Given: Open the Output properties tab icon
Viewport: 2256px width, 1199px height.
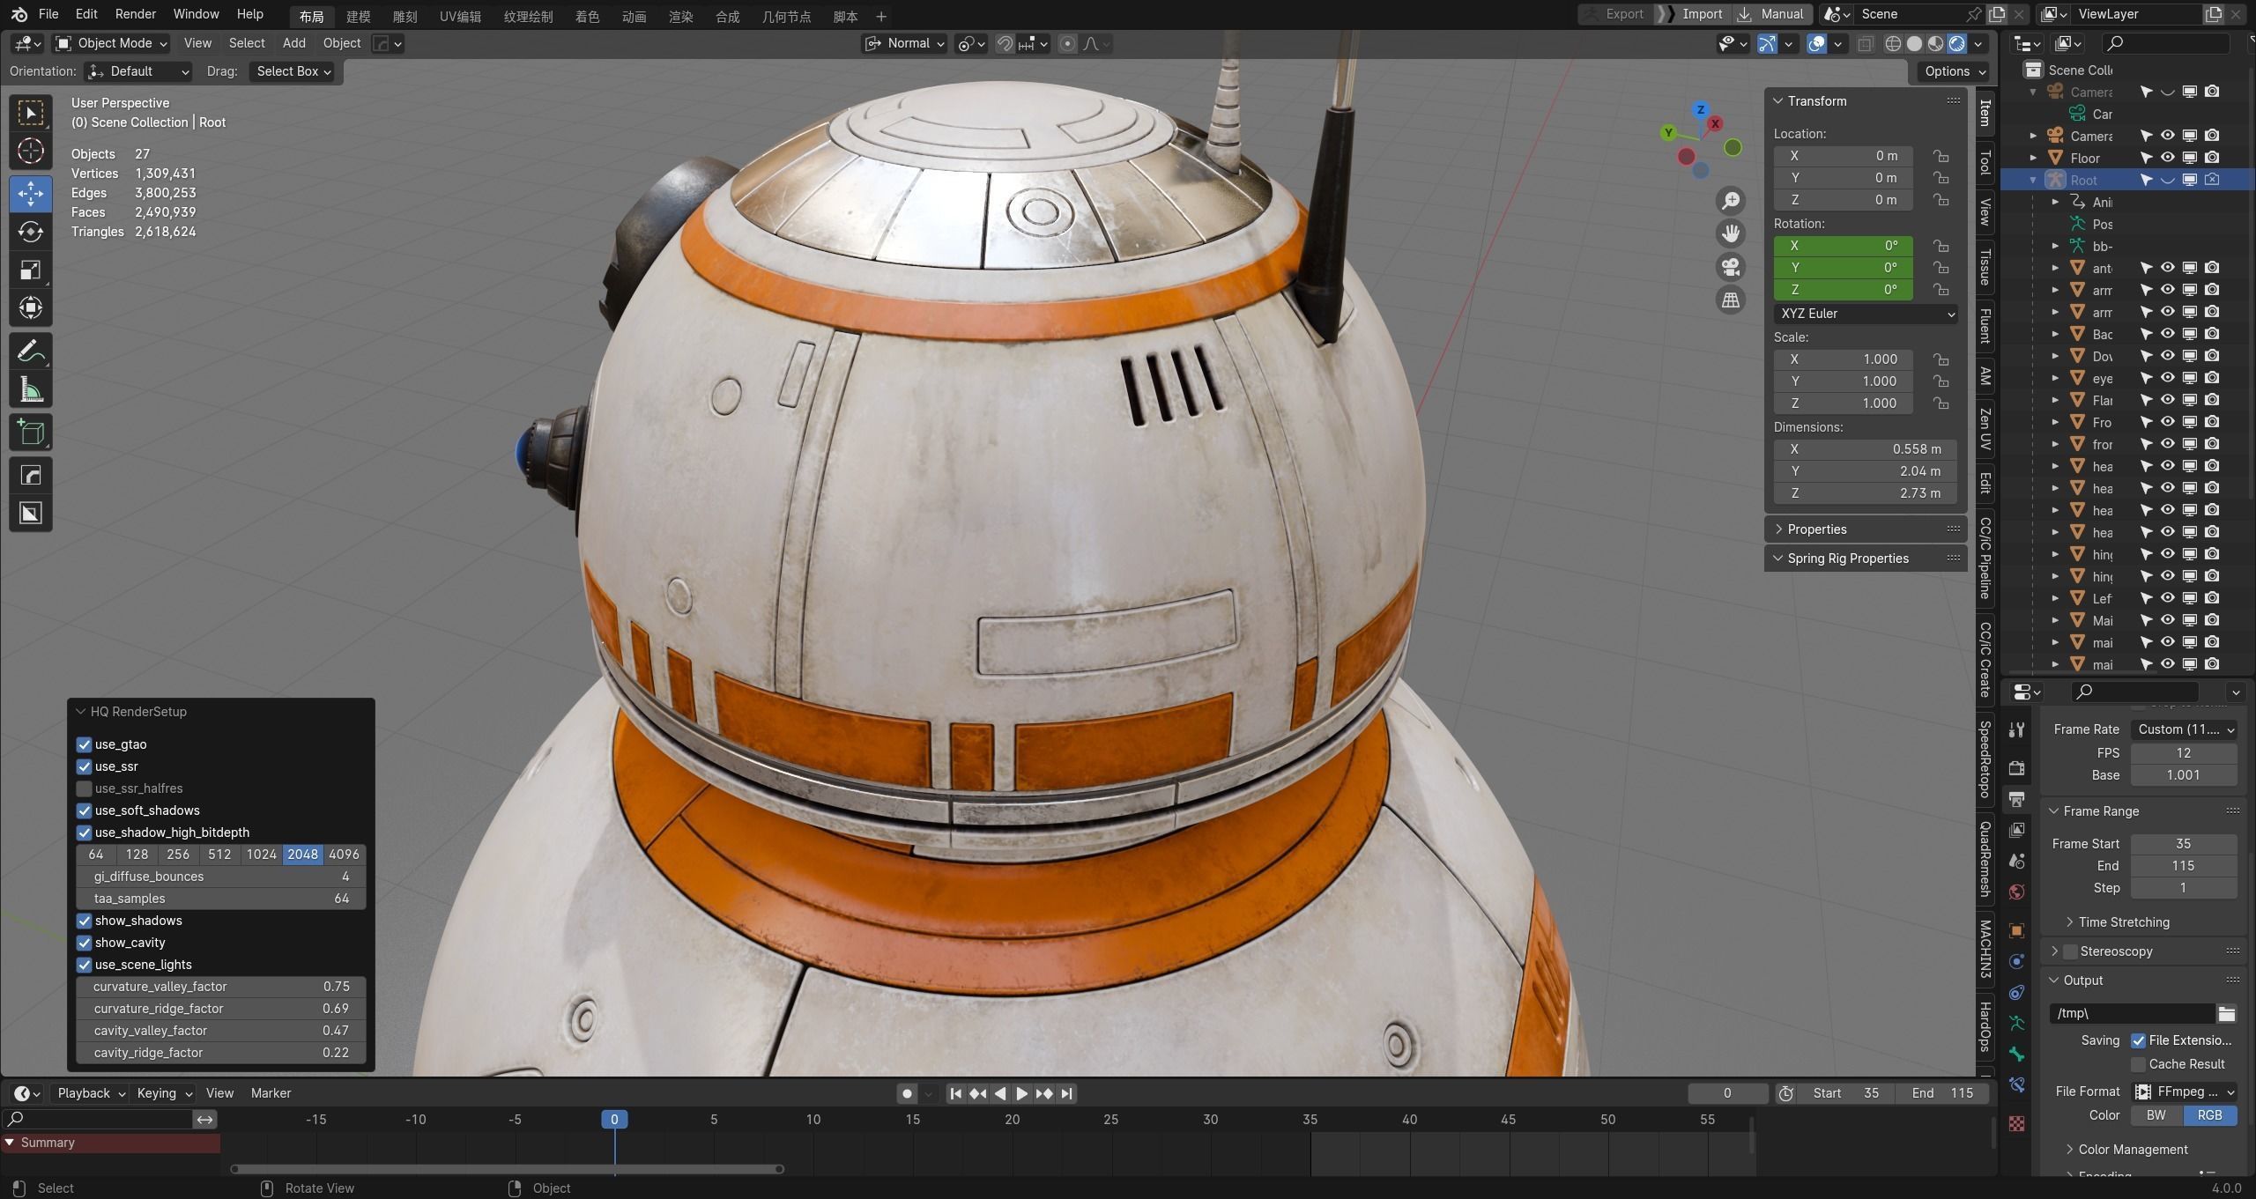Looking at the screenshot, I should coord(2016,799).
